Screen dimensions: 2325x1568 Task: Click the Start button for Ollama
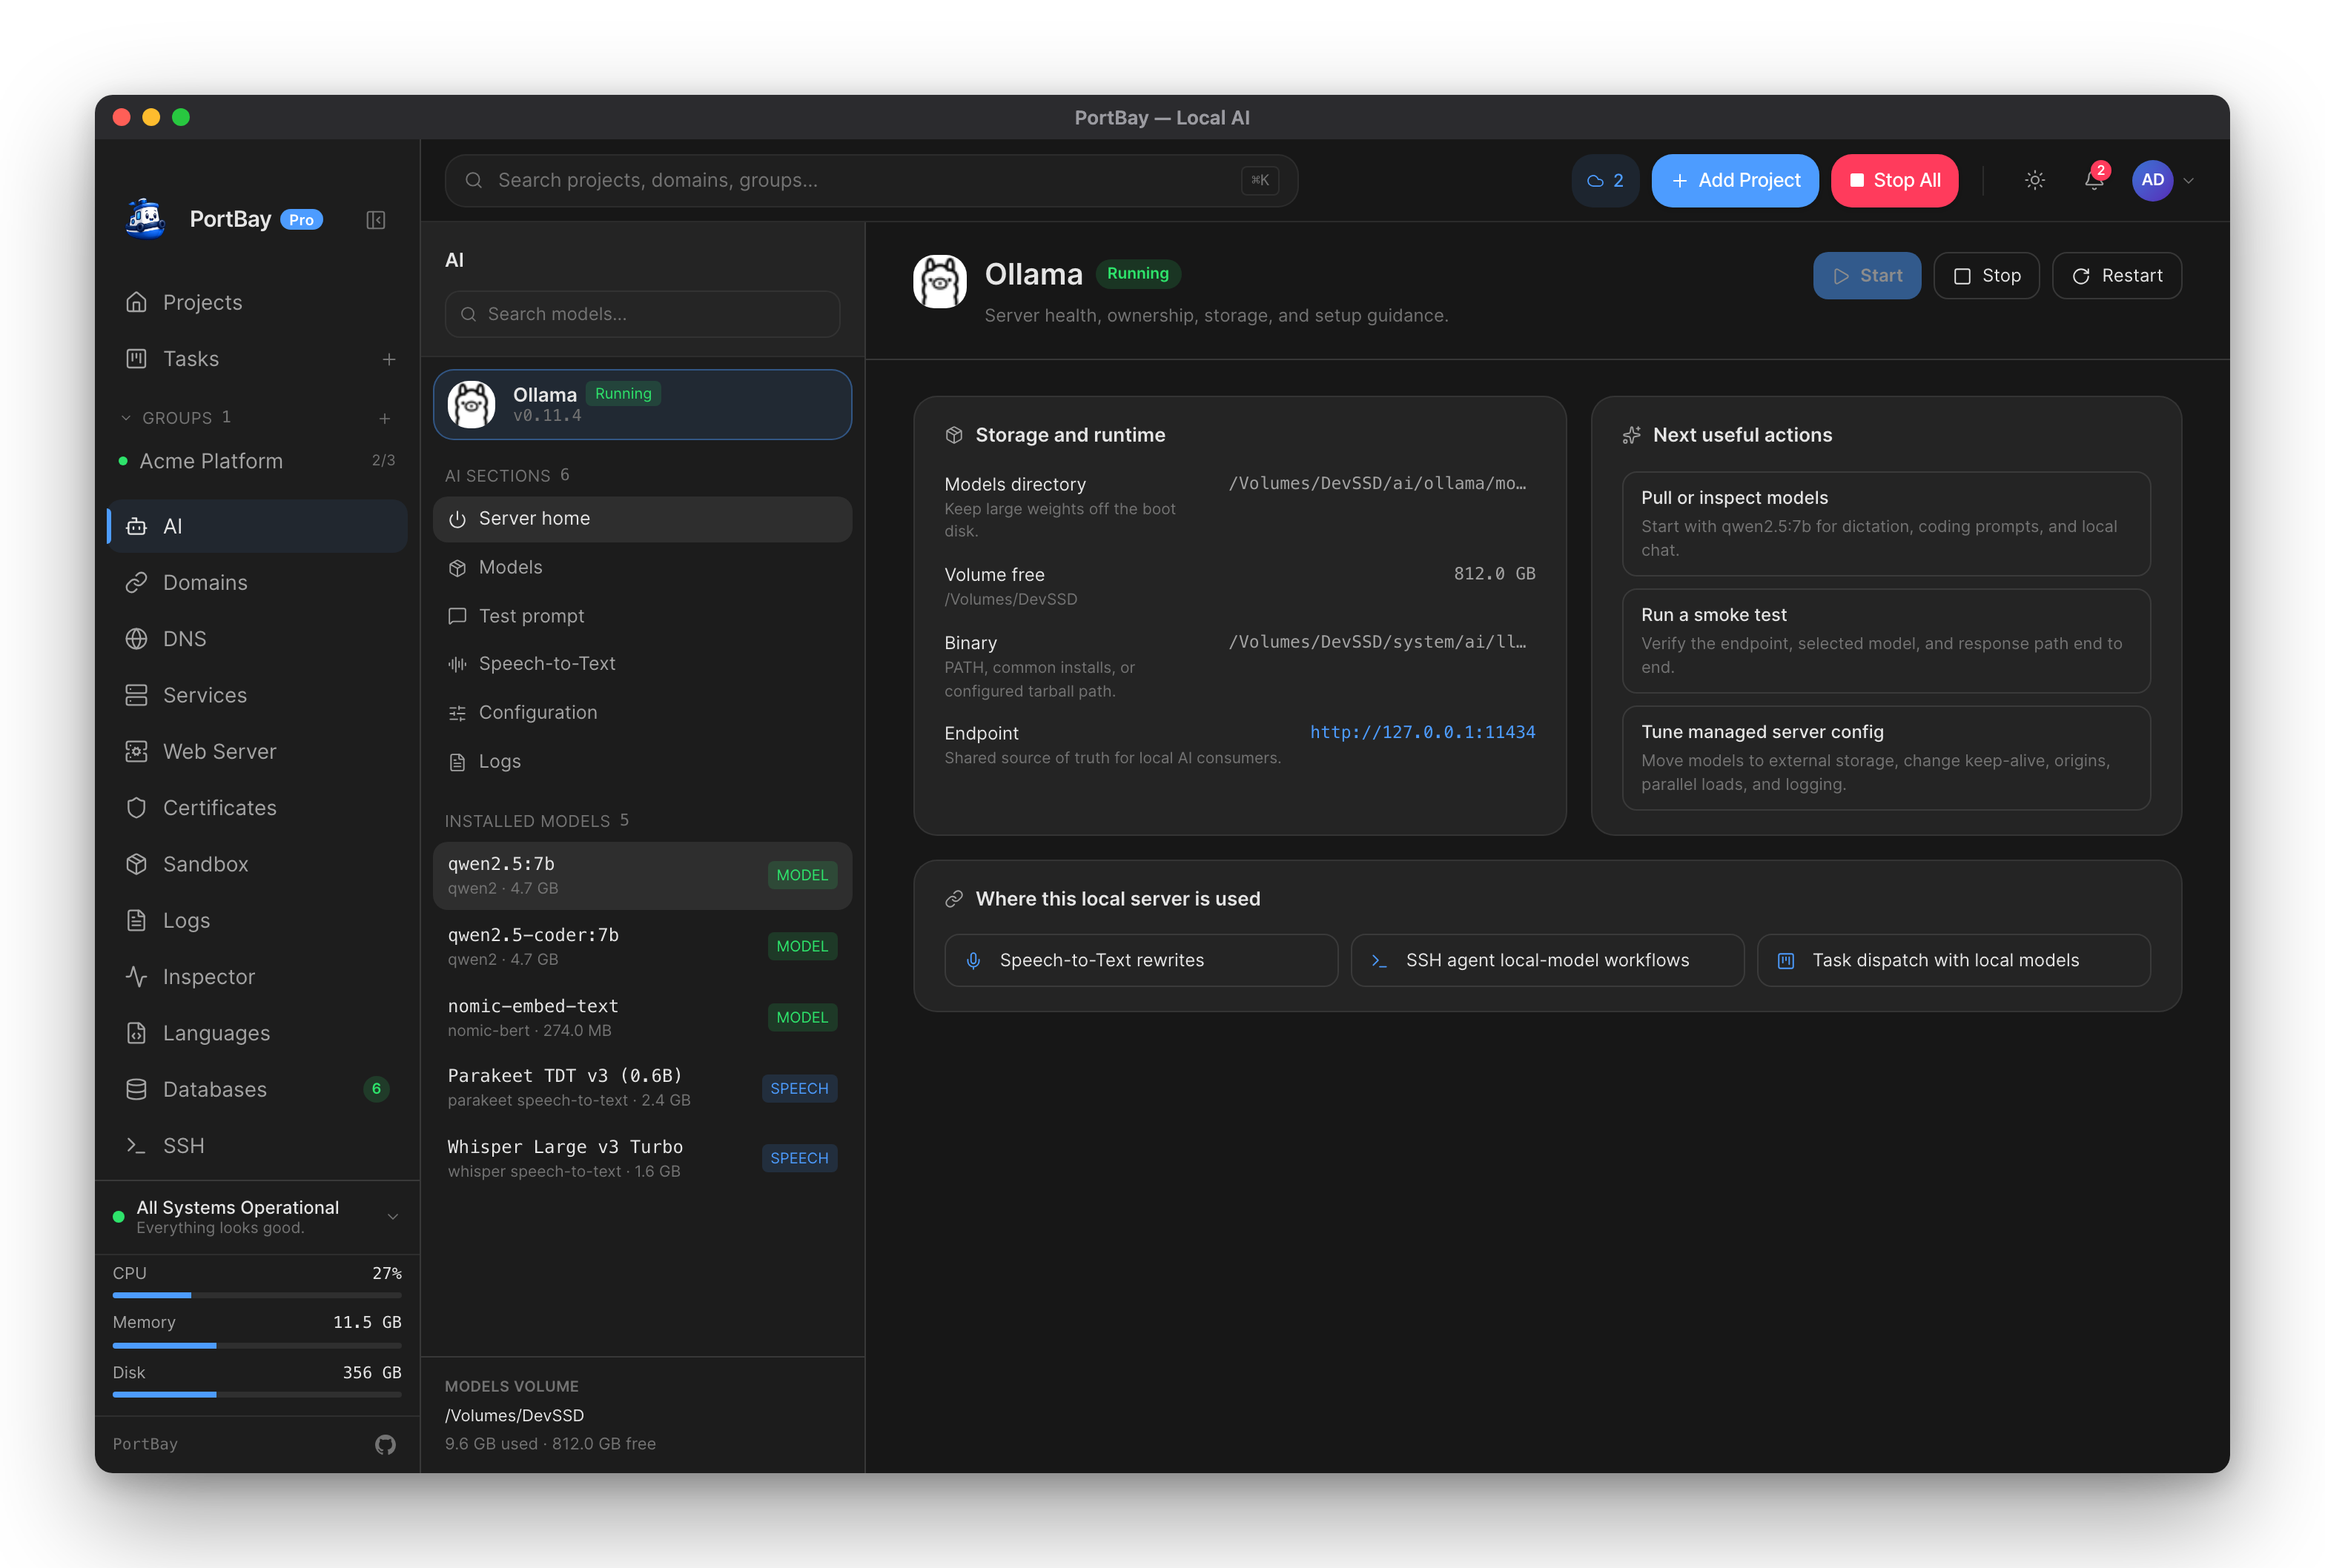click(x=1867, y=276)
